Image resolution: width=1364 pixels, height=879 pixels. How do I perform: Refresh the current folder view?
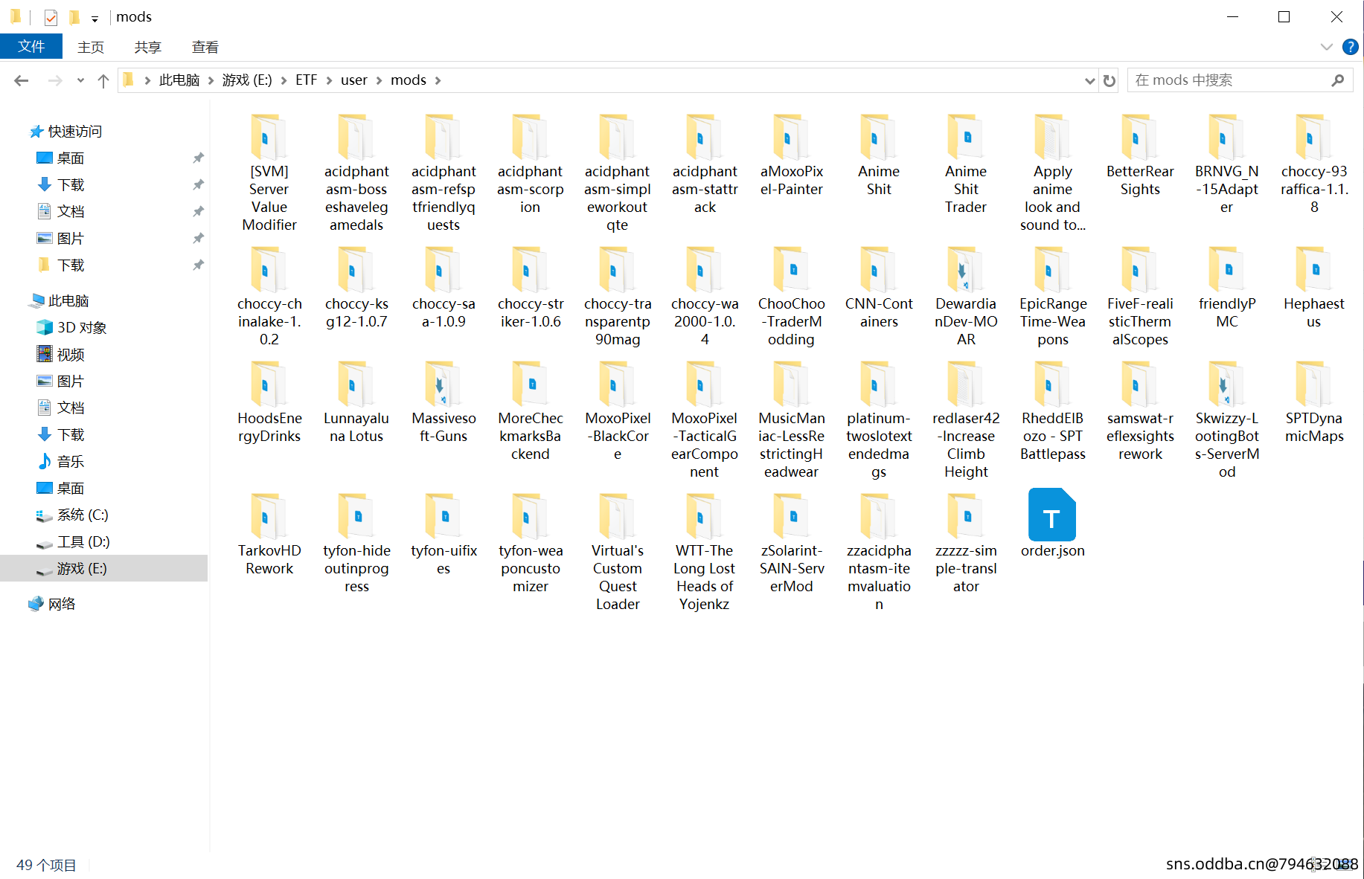(x=1110, y=80)
